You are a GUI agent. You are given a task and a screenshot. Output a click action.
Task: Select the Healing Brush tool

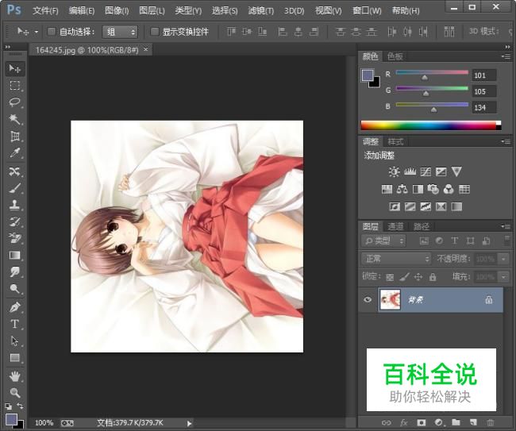tap(15, 171)
